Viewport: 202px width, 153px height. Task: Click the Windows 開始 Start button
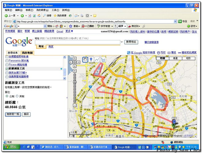(12, 147)
